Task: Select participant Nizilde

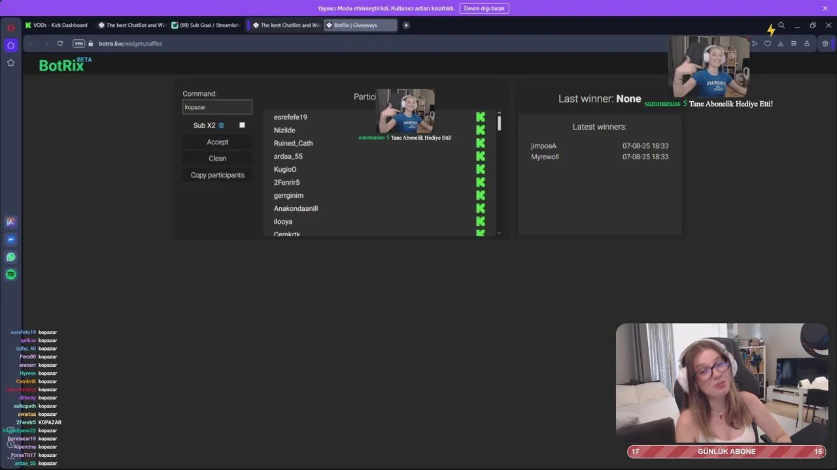Action: click(x=284, y=131)
